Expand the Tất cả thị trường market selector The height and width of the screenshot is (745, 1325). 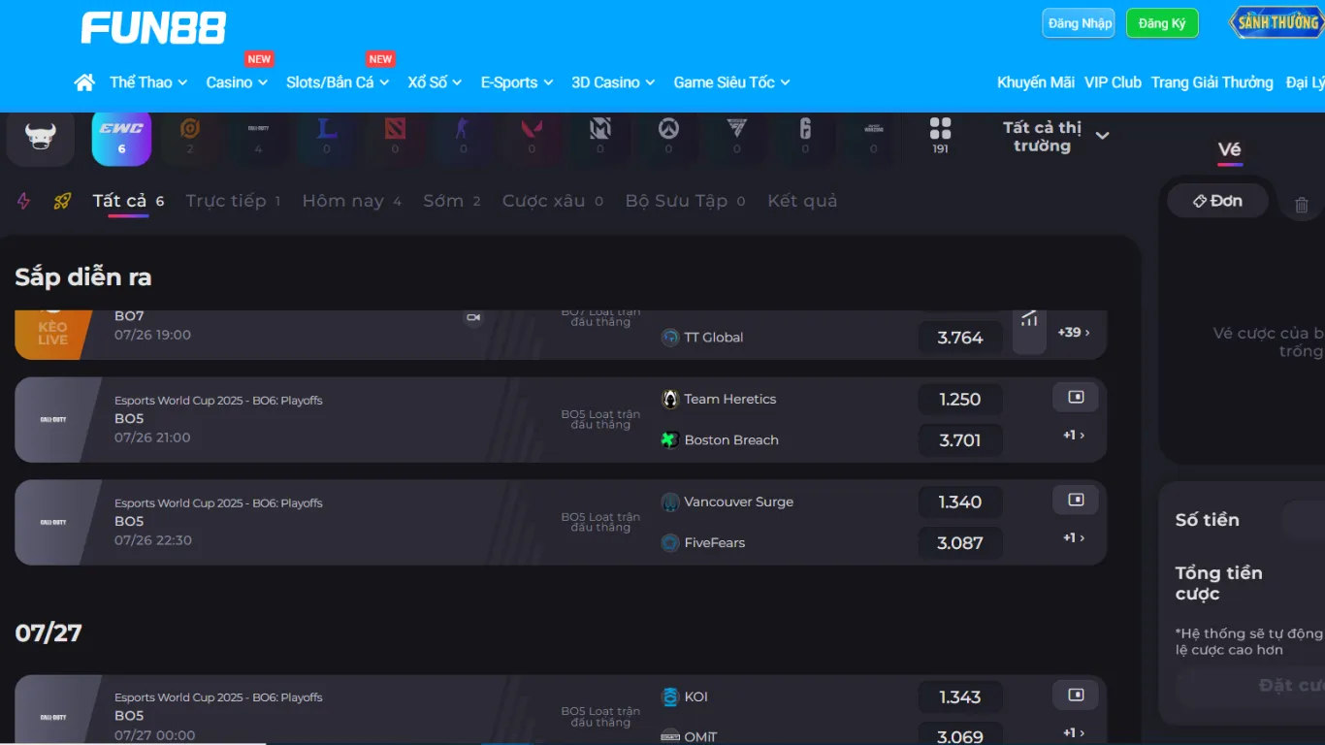click(1055, 137)
